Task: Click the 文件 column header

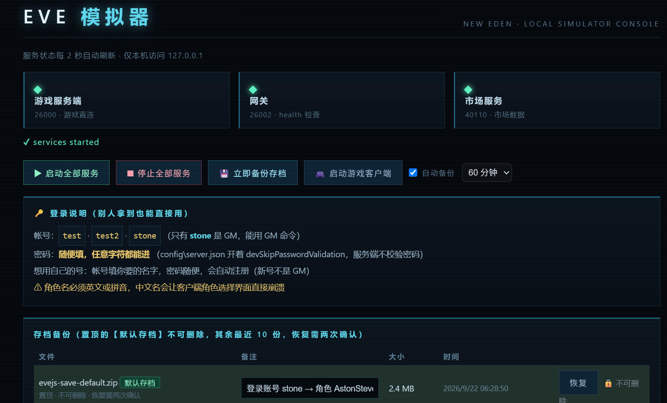Action: point(47,357)
